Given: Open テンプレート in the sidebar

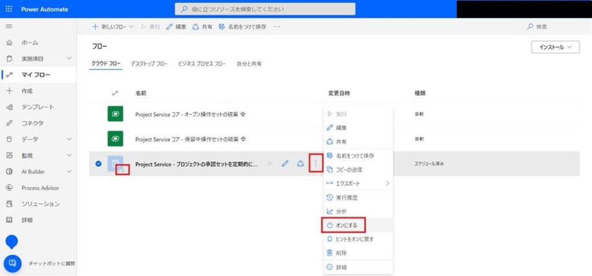Looking at the screenshot, I should (x=38, y=107).
